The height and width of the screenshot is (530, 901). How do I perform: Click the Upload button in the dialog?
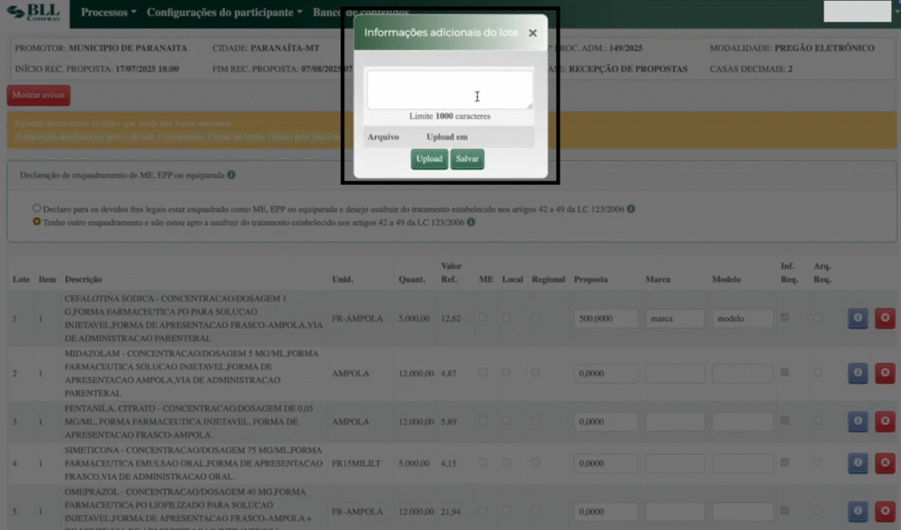coord(429,159)
